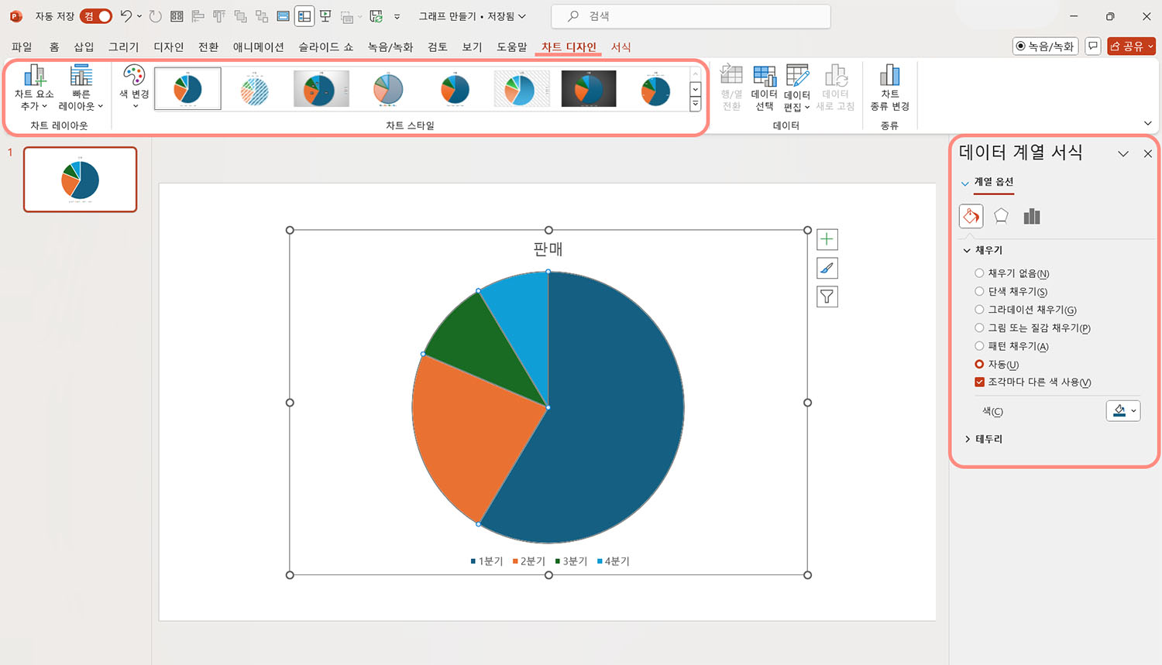
Task: Click the 1분기 legend entry
Action: point(487,561)
